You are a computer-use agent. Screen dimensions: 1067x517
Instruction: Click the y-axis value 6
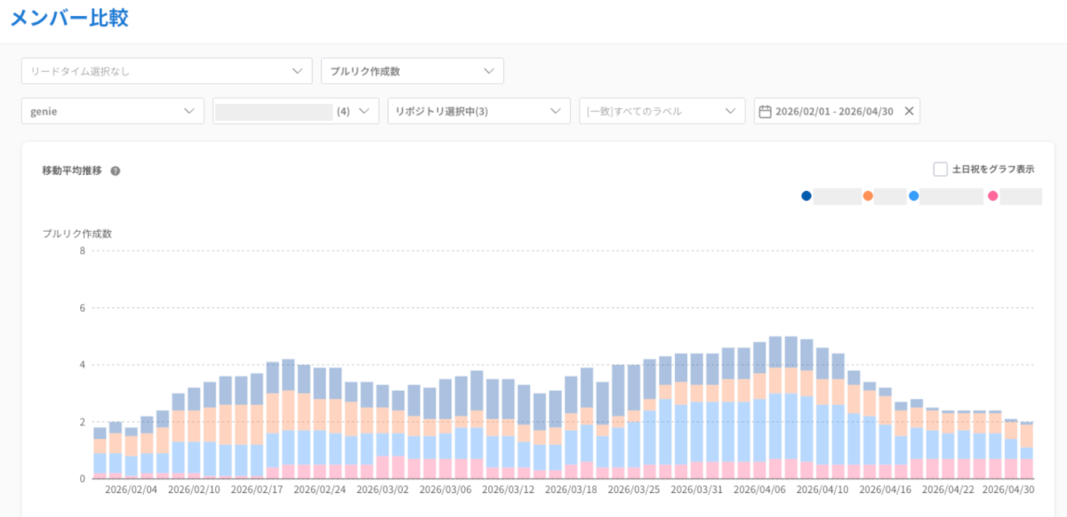[x=82, y=308]
